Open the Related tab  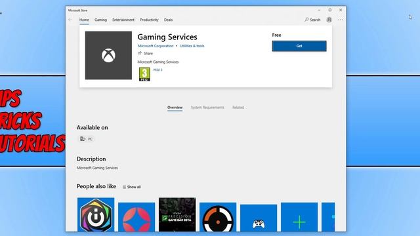[238, 108]
